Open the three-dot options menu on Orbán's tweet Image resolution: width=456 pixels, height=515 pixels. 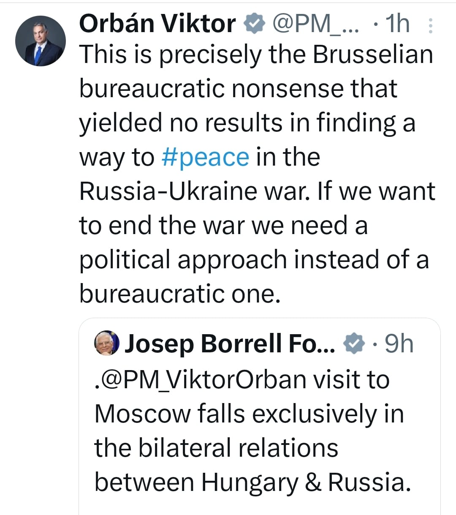(431, 25)
